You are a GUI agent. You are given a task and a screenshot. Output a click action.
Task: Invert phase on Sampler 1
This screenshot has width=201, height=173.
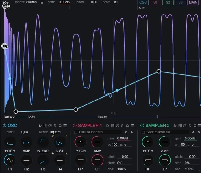click(117, 126)
